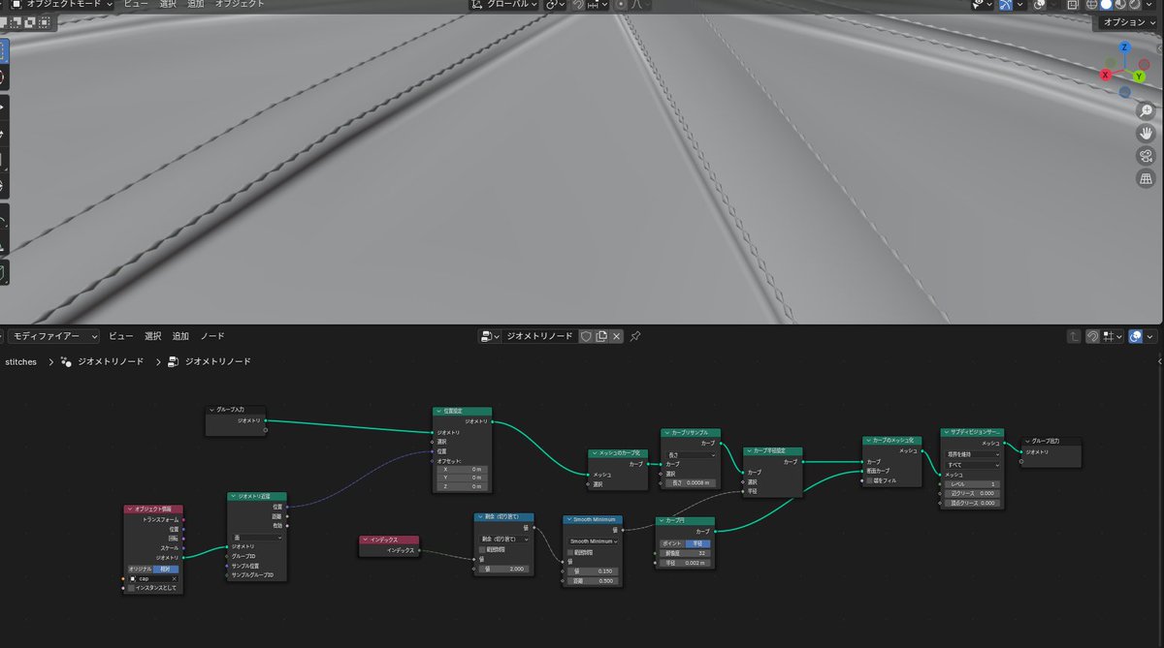Toggle インスタンスとして checkbox
This screenshot has height=648, width=1164.
[132, 588]
